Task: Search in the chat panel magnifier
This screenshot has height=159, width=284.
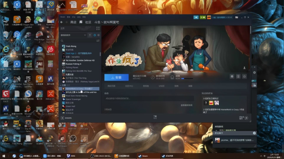Action: [x=254, y=133]
